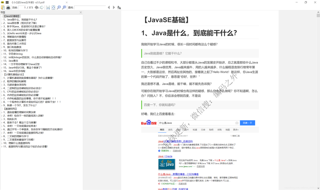Image resolution: width=320 pixels, height=190 pixels.
Task: Click the Fit Width icon
Action: pyautogui.click(x=48, y=7)
